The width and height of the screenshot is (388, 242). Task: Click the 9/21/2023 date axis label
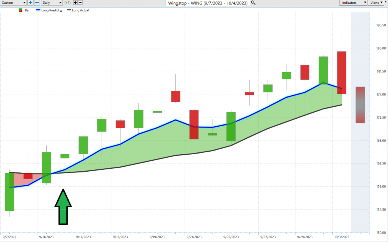(x=194, y=237)
